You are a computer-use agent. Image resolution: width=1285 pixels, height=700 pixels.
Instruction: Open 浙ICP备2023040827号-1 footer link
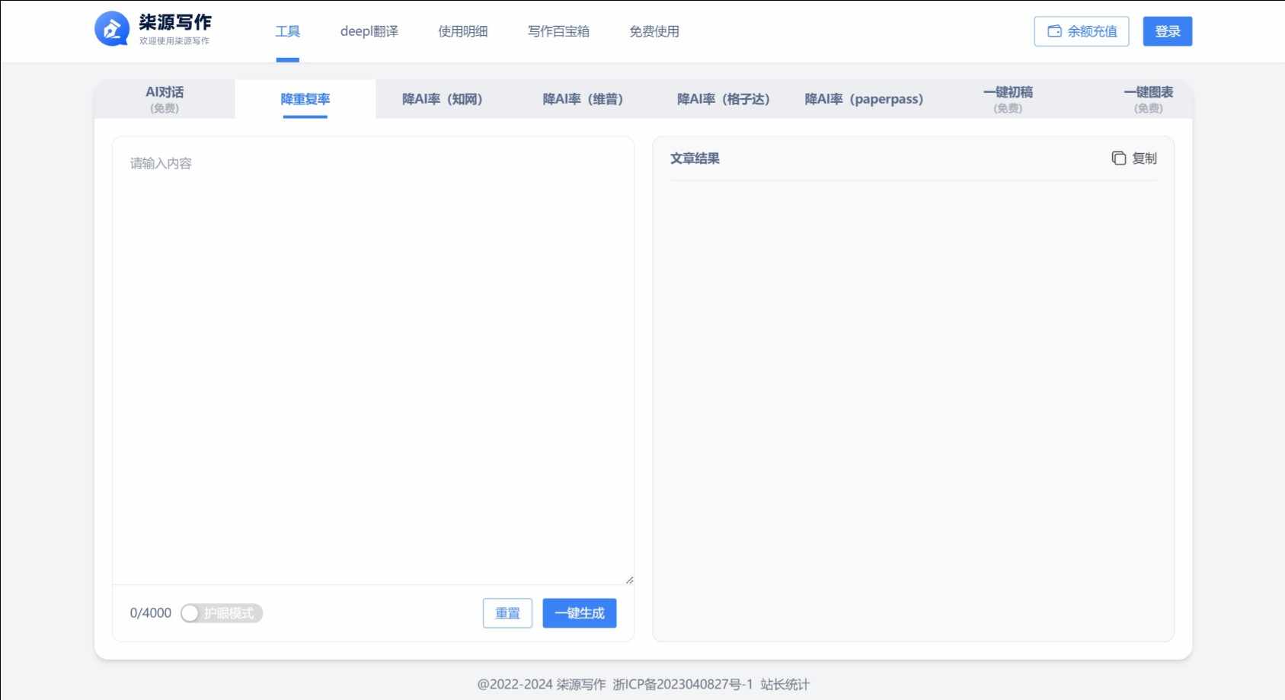click(682, 684)
